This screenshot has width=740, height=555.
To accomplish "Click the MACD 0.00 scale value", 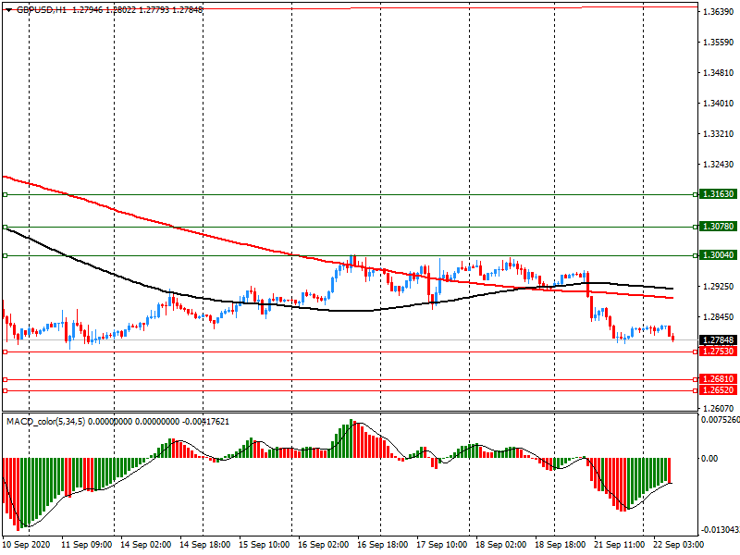I will [709, 458].
